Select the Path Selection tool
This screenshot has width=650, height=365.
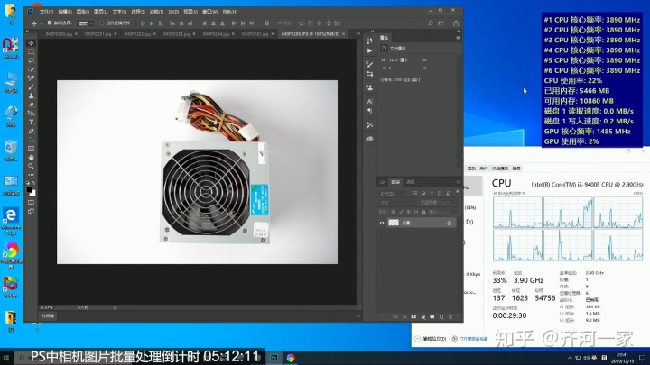coord(31,140)
